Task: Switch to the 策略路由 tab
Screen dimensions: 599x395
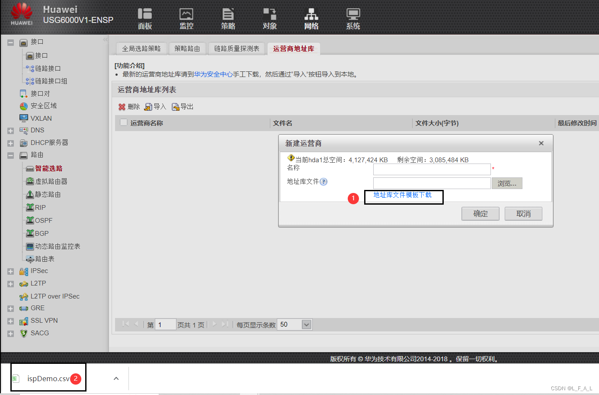Action: click(187, 48)
